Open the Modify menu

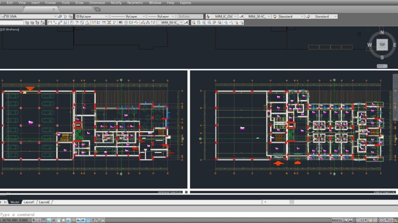(116, 3)
